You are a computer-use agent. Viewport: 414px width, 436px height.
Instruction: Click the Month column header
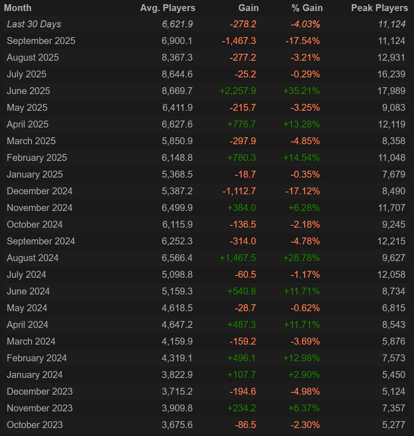coord(18,8)
